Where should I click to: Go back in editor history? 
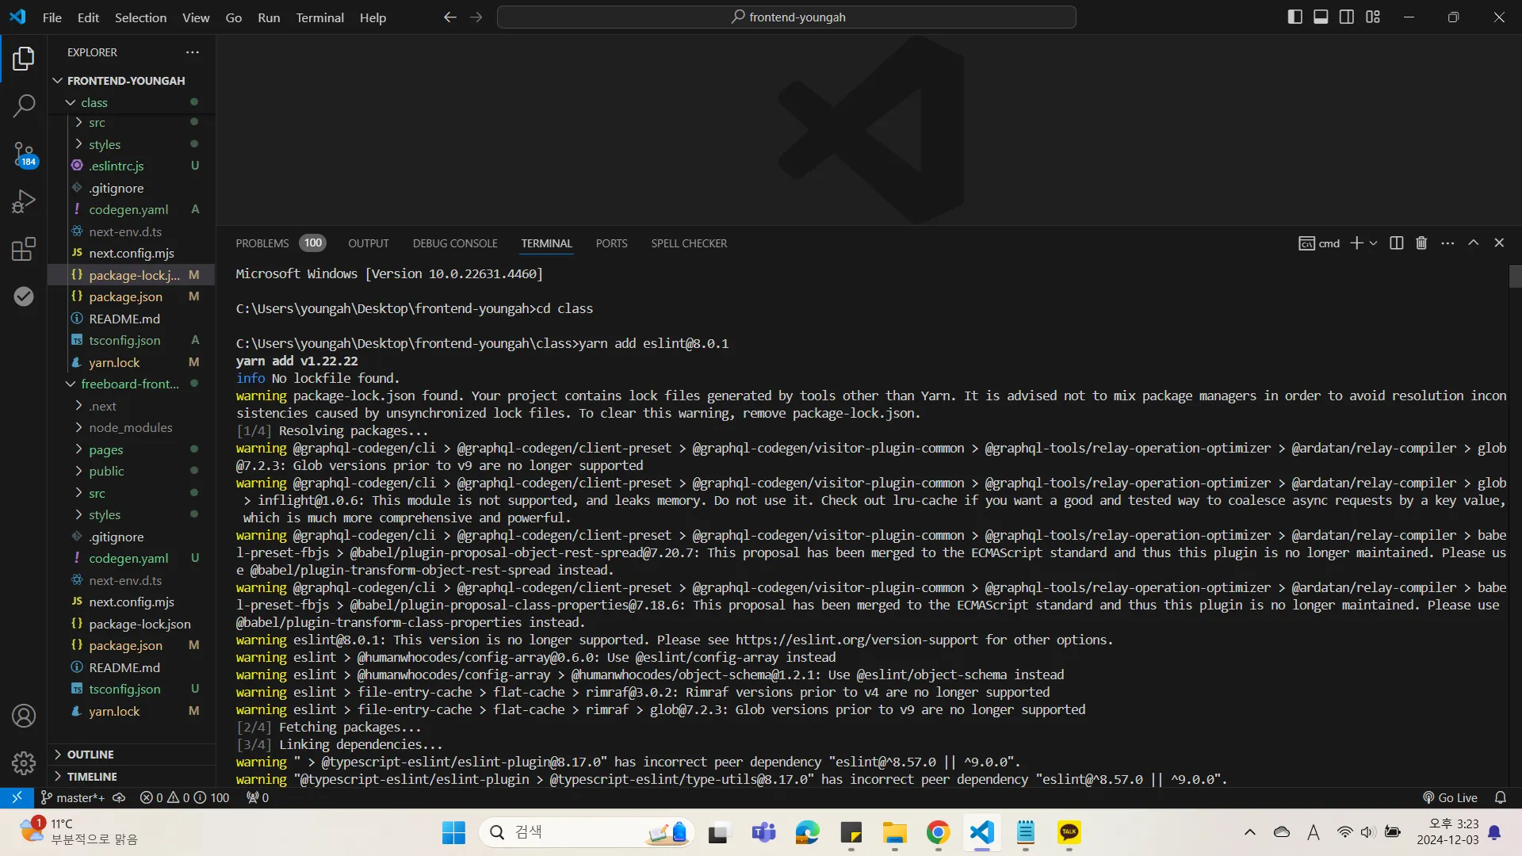tap(449, 17)
